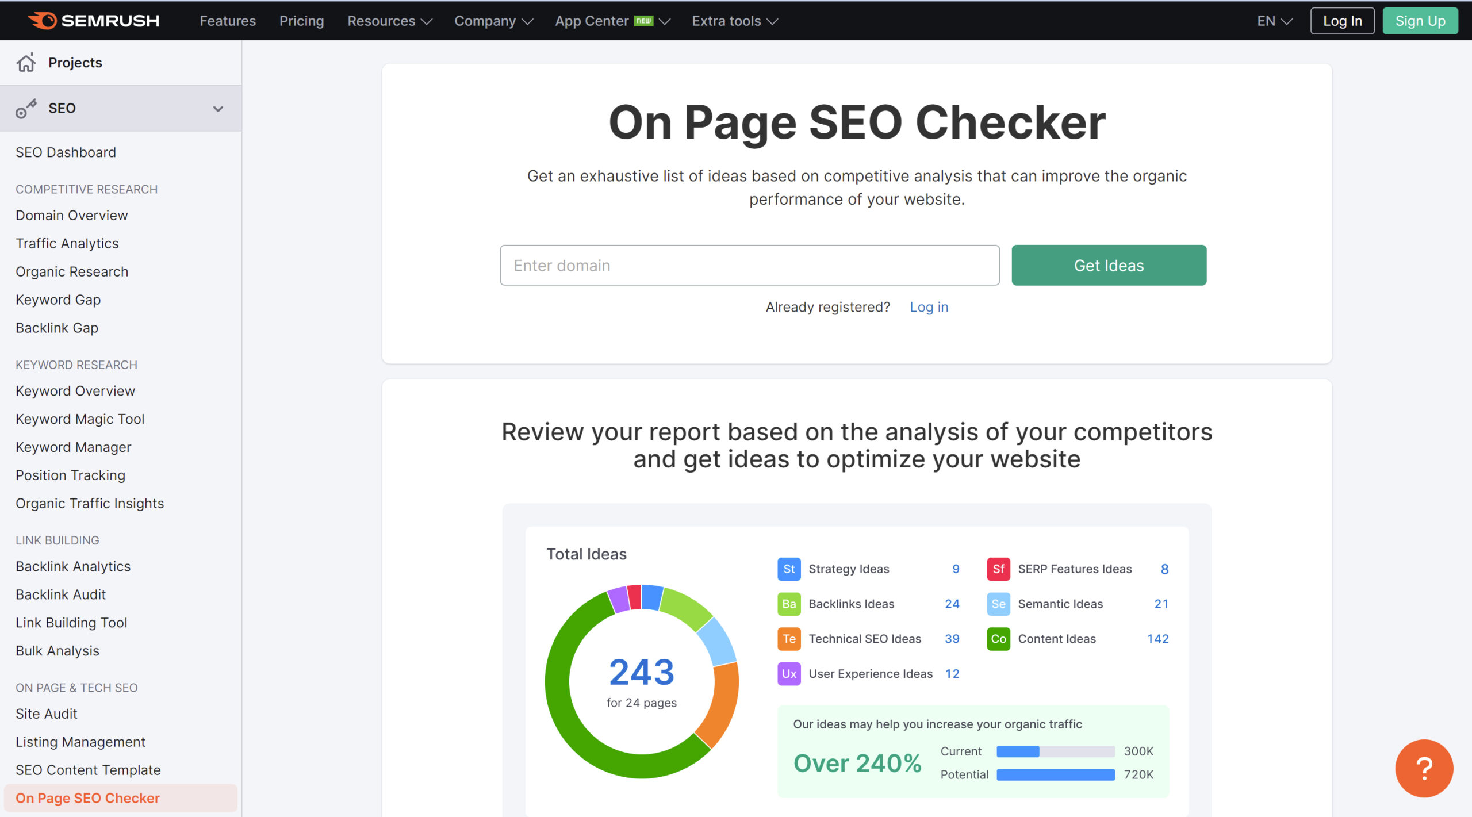The image size is (1472, 817).
Task: Click the Se Semantic Ideas badge
Action: (x=998, y=604)
